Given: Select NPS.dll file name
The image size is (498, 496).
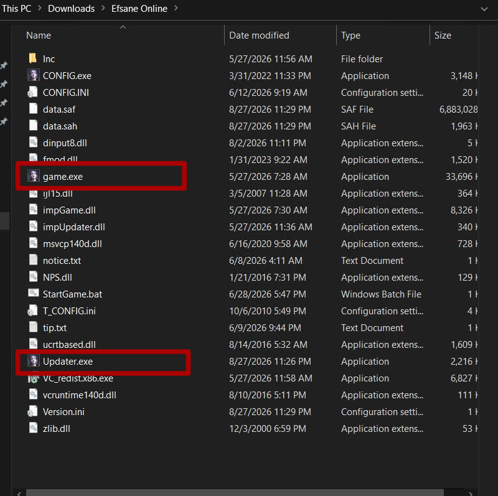Looking at the screenshot, I should coord(57,278).
